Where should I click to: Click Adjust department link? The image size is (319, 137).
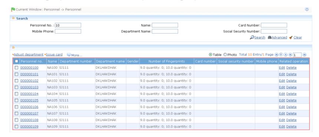28,55
